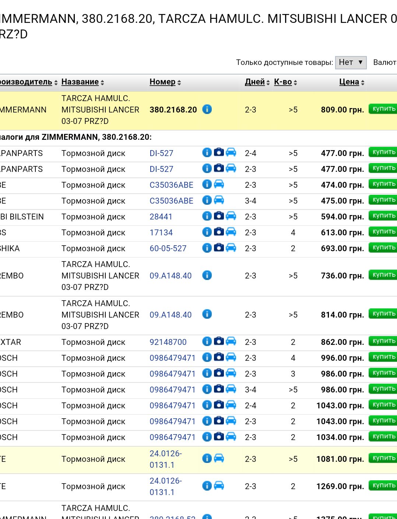Select price text 693.00 грн.

tap(342, 248)
